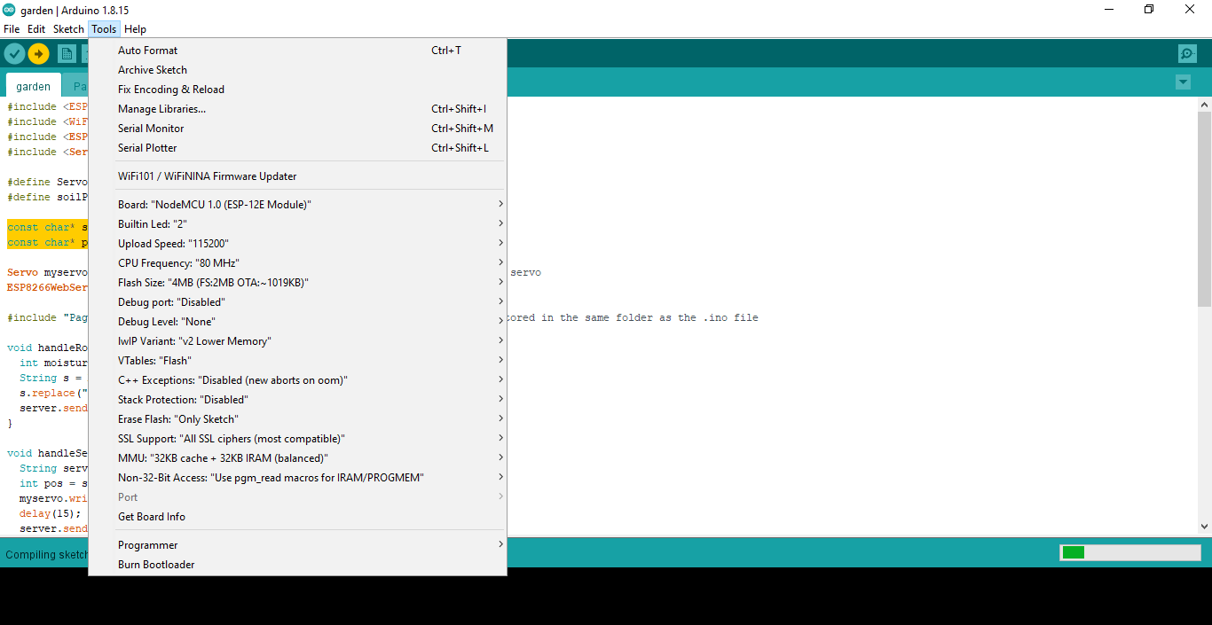Switch to the garden tab
The image size is (1212, 625).
(x=33, y=85)
